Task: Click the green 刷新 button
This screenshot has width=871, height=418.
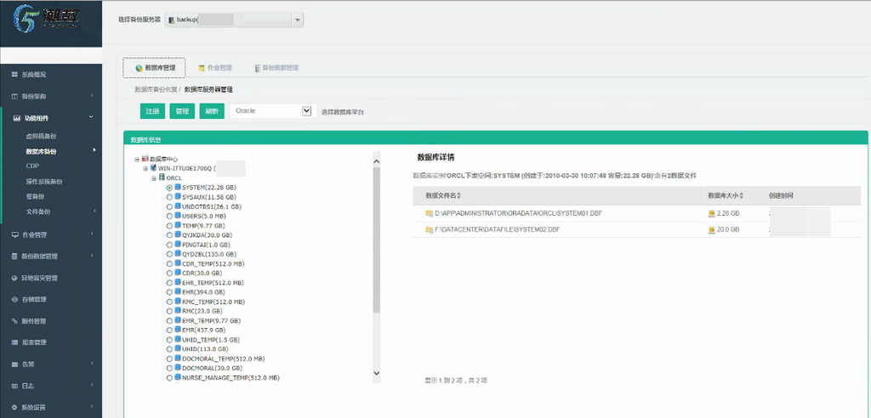Action: coord(211,111)
